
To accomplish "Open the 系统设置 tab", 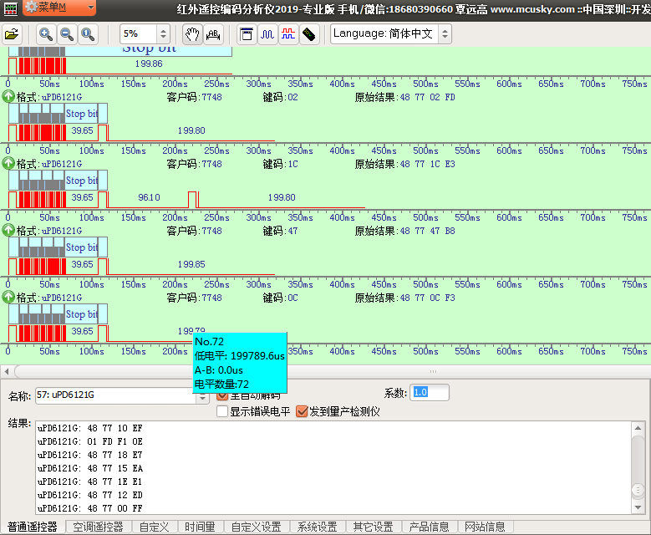I will click(318, 527).
